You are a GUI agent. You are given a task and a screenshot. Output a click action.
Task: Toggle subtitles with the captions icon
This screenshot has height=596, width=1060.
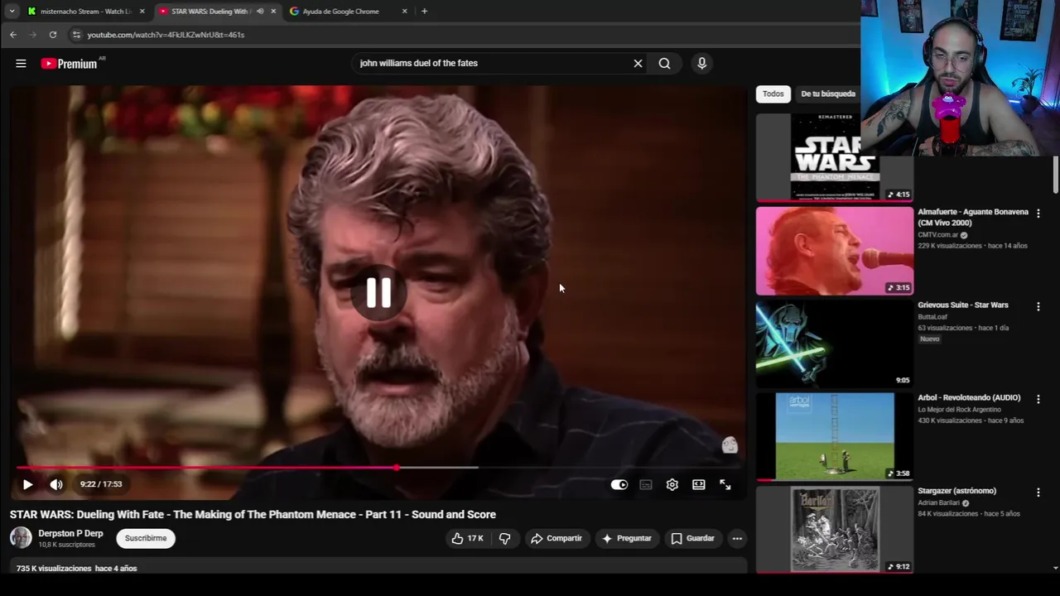[646, 484]
